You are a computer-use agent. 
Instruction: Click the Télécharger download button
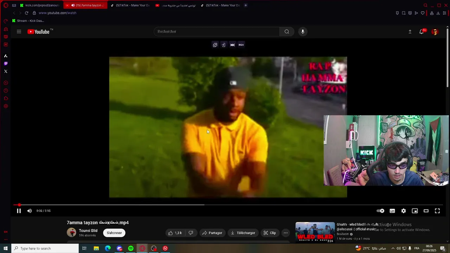[x=243, y=233]
